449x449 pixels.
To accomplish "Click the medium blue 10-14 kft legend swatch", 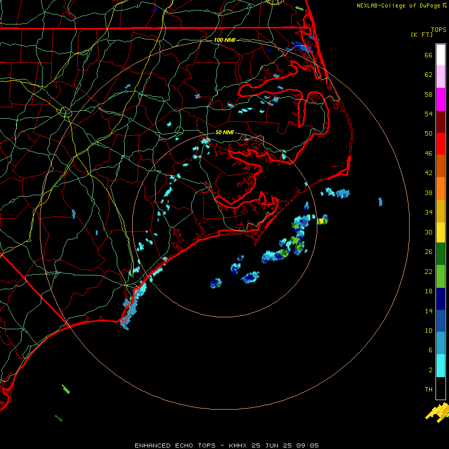I will tap(441, 321).
